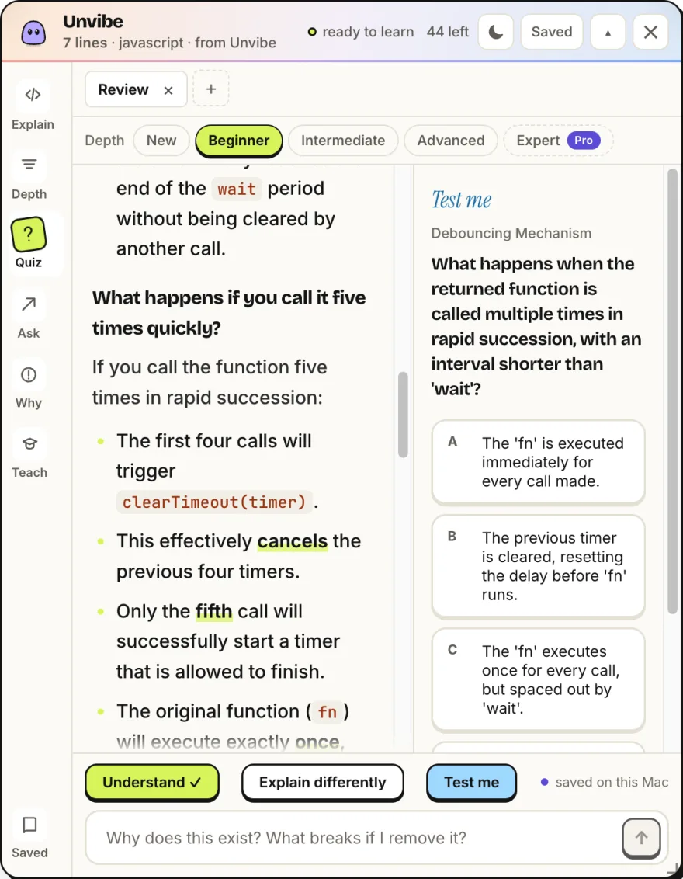
Task: Close the Review tab
Action: [168, 90]
